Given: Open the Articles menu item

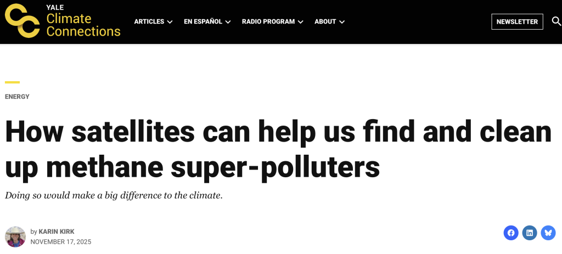Looking at the screenshot, I should tap(149, 21).
